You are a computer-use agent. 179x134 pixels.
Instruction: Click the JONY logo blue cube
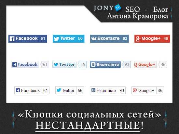(x=117, y=8)
